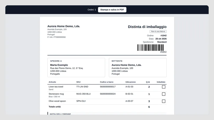Viewport: 214px width, 120px height.
Task: Click the 'Linen tea towel' item name
Action: coord(56,87)
